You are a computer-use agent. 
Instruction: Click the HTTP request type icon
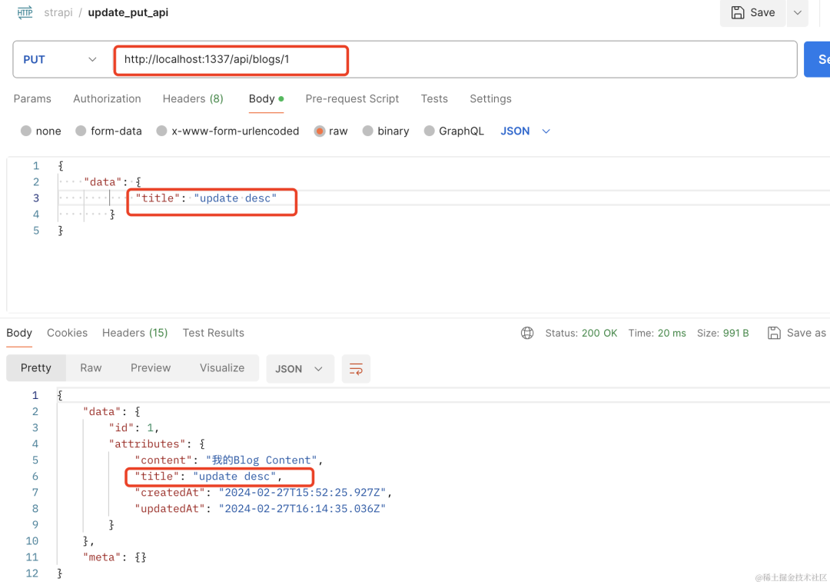coord(25,12)
